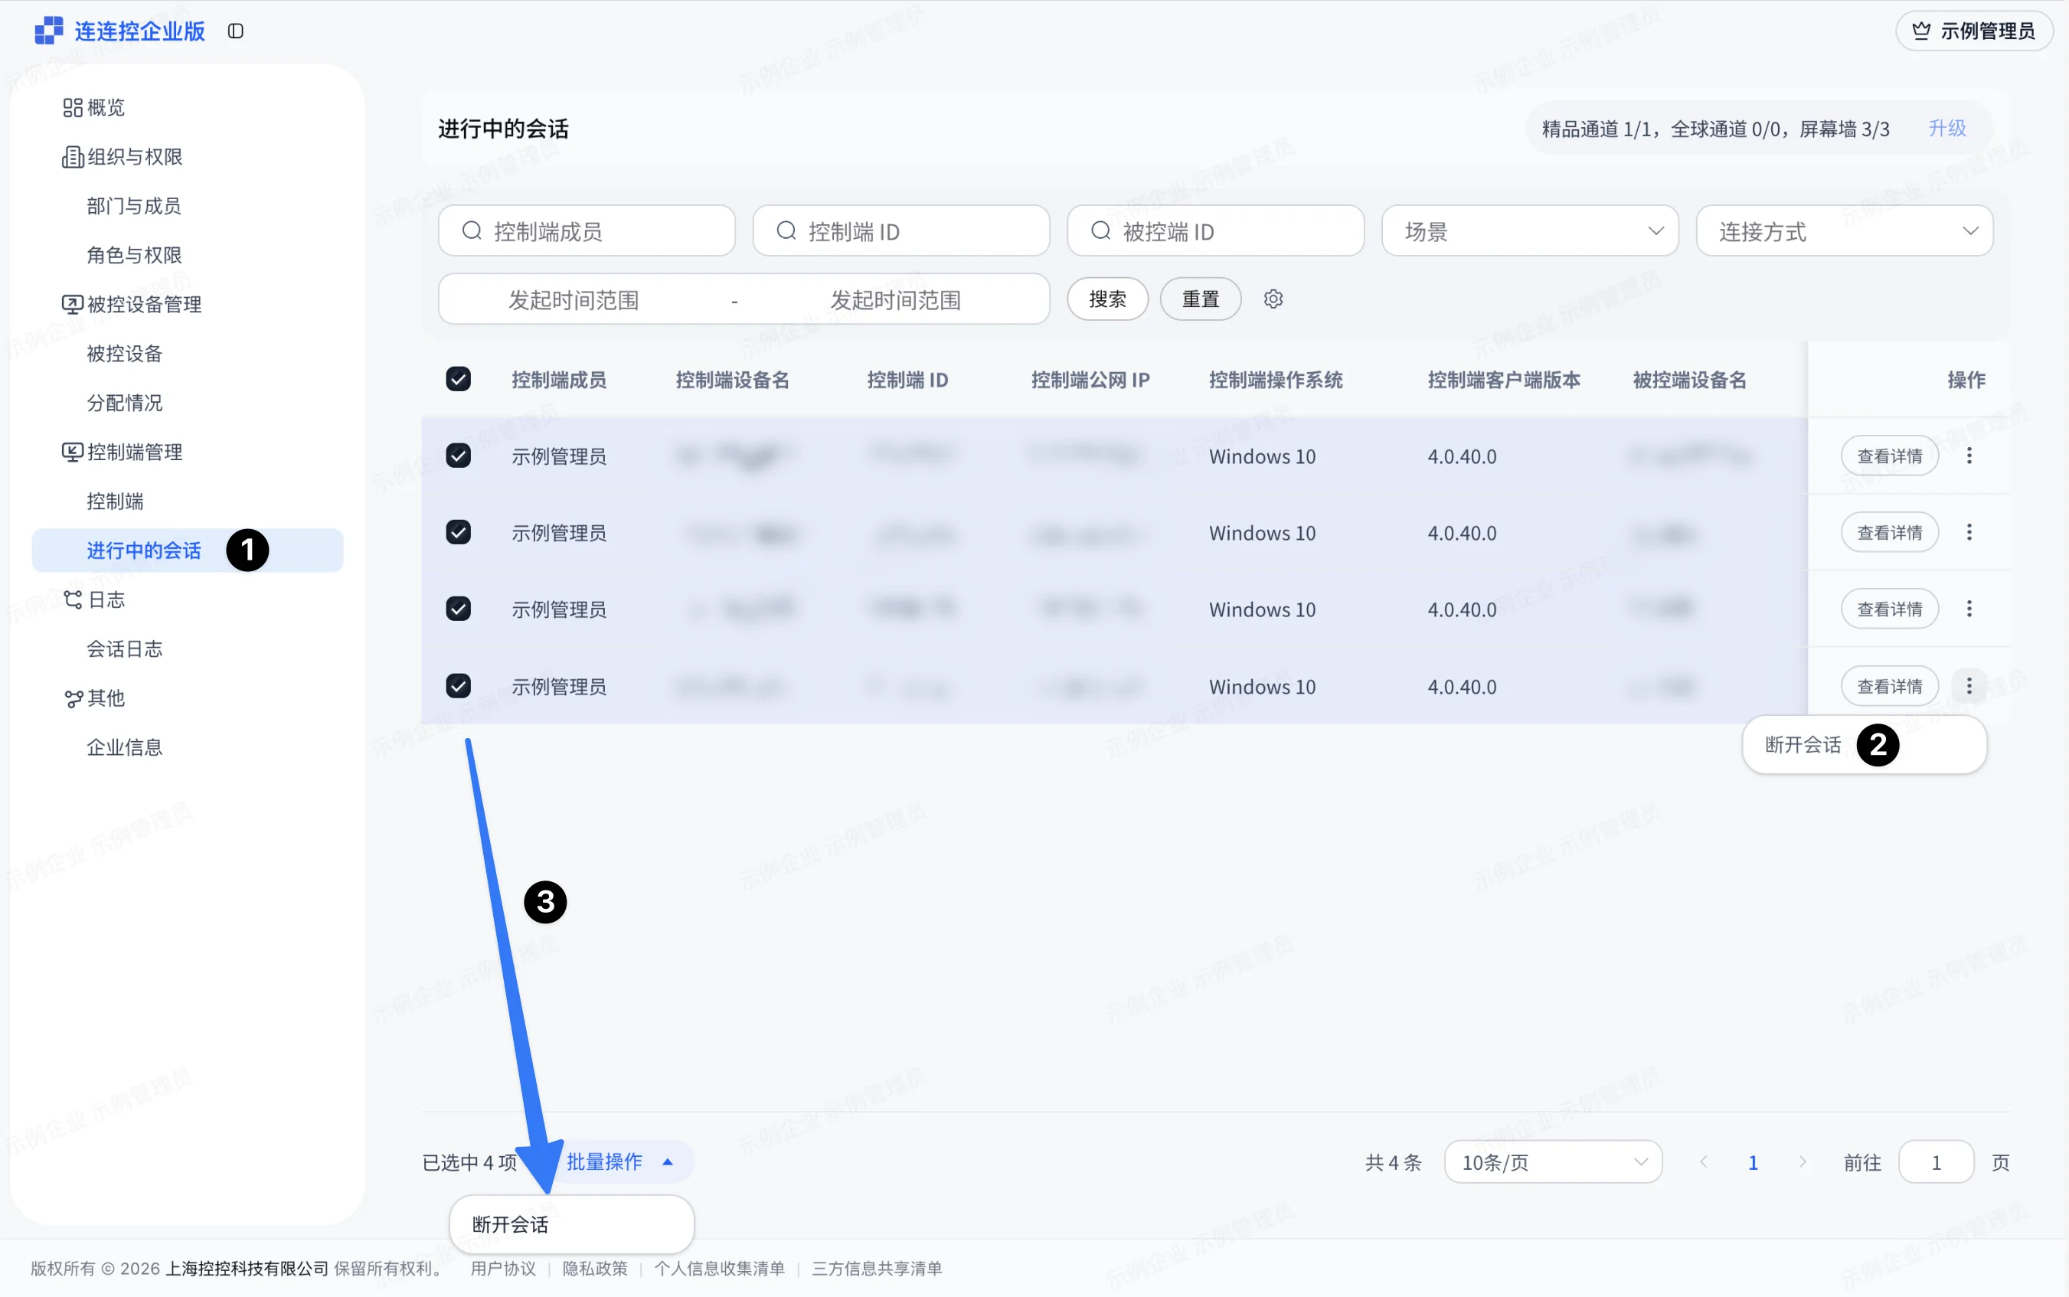Expand the 场景 dropdown filter
Image resolution: width=2069 pixels, height=1297 pixels.
coord(1529,230)
